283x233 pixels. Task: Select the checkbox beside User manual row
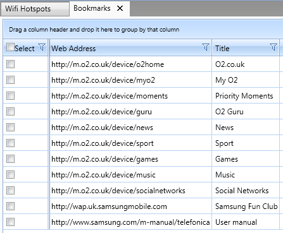[x=10, y=222]
